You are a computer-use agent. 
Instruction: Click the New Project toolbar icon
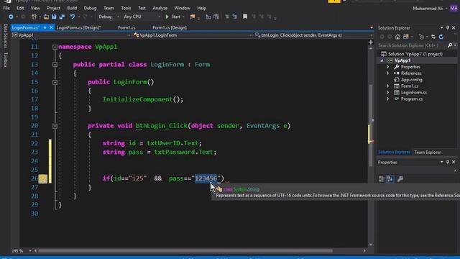(x=34, y=17)
